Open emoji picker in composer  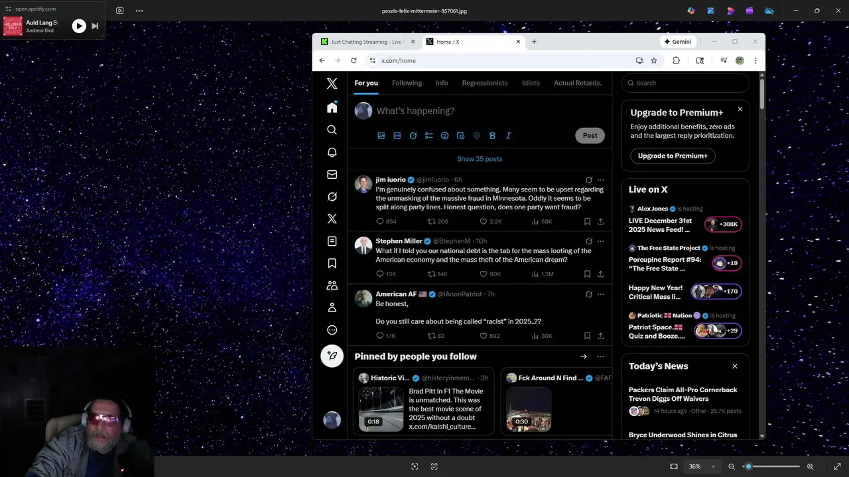(x=445, y=136)
